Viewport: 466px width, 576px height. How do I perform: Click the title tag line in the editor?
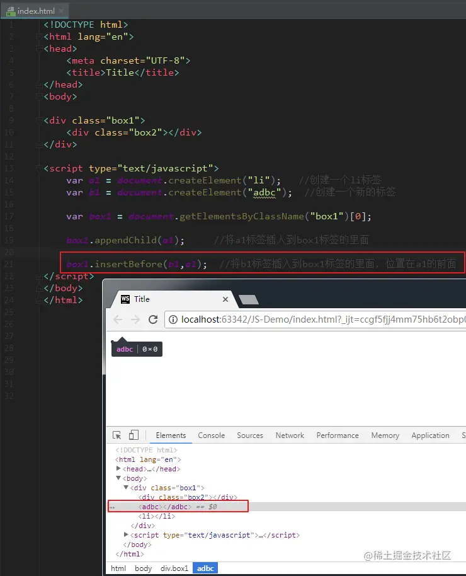pyautogui.click(x=123, y=72)
